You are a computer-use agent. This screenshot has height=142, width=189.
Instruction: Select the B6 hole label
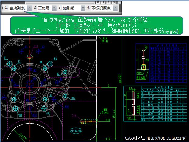[21, 115]
